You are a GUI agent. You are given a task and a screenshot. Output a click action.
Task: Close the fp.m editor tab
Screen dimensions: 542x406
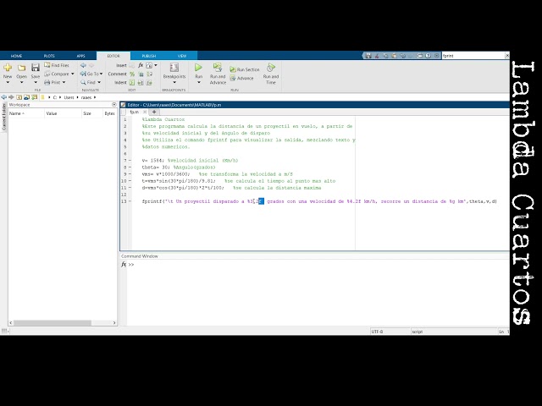point(145,112)
